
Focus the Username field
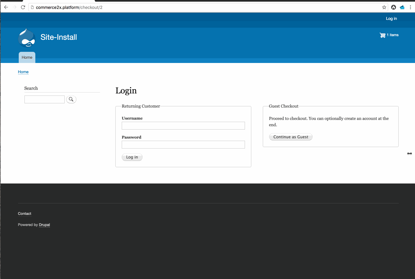click(183, 126)
